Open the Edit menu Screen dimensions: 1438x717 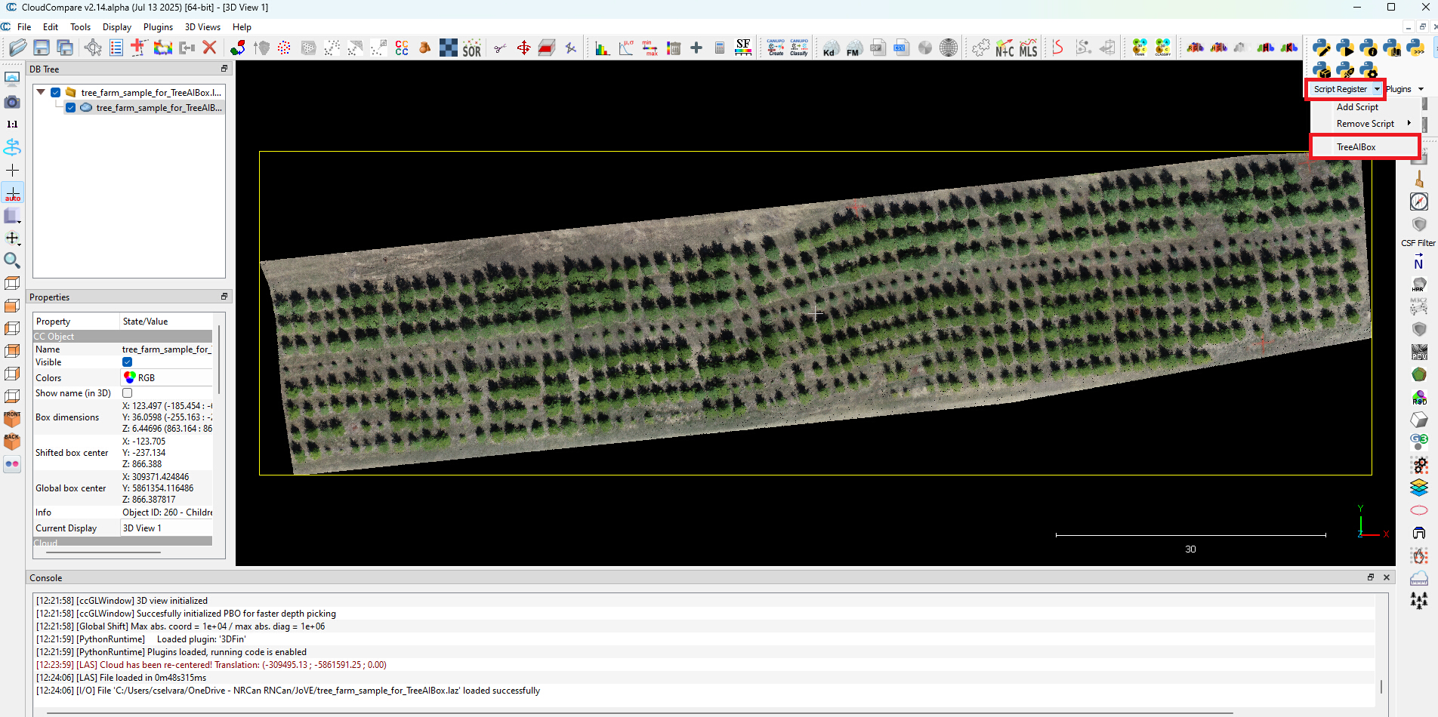tap(51, 27)
